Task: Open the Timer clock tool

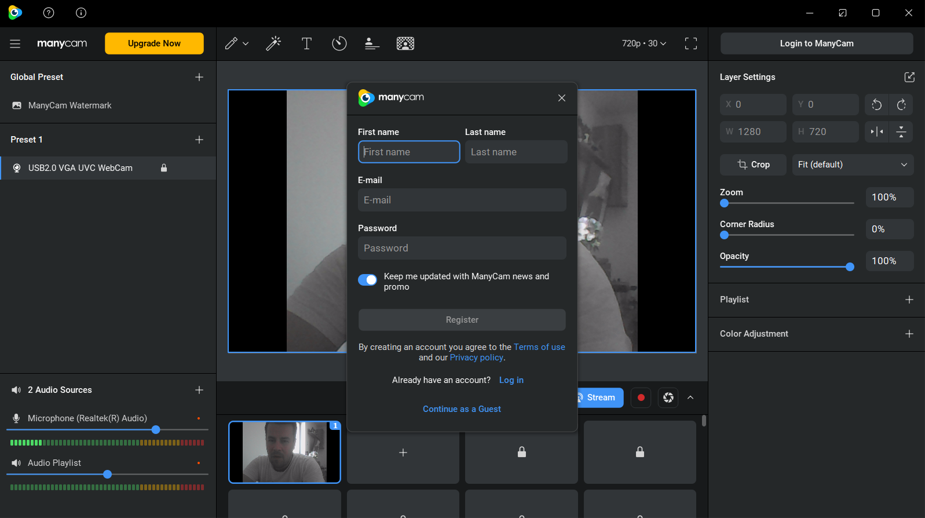Action: pos(339,43)
